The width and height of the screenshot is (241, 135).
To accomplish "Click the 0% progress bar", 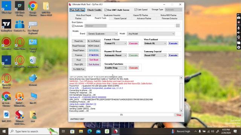I will pos(121,115).
